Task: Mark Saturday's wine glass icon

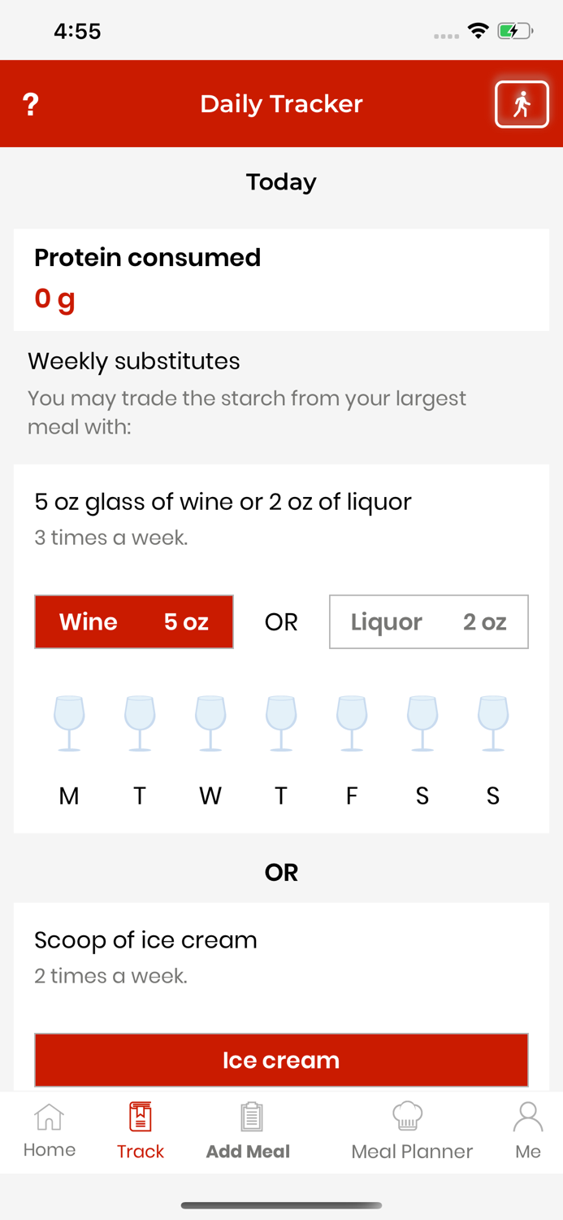Action: 422,723
